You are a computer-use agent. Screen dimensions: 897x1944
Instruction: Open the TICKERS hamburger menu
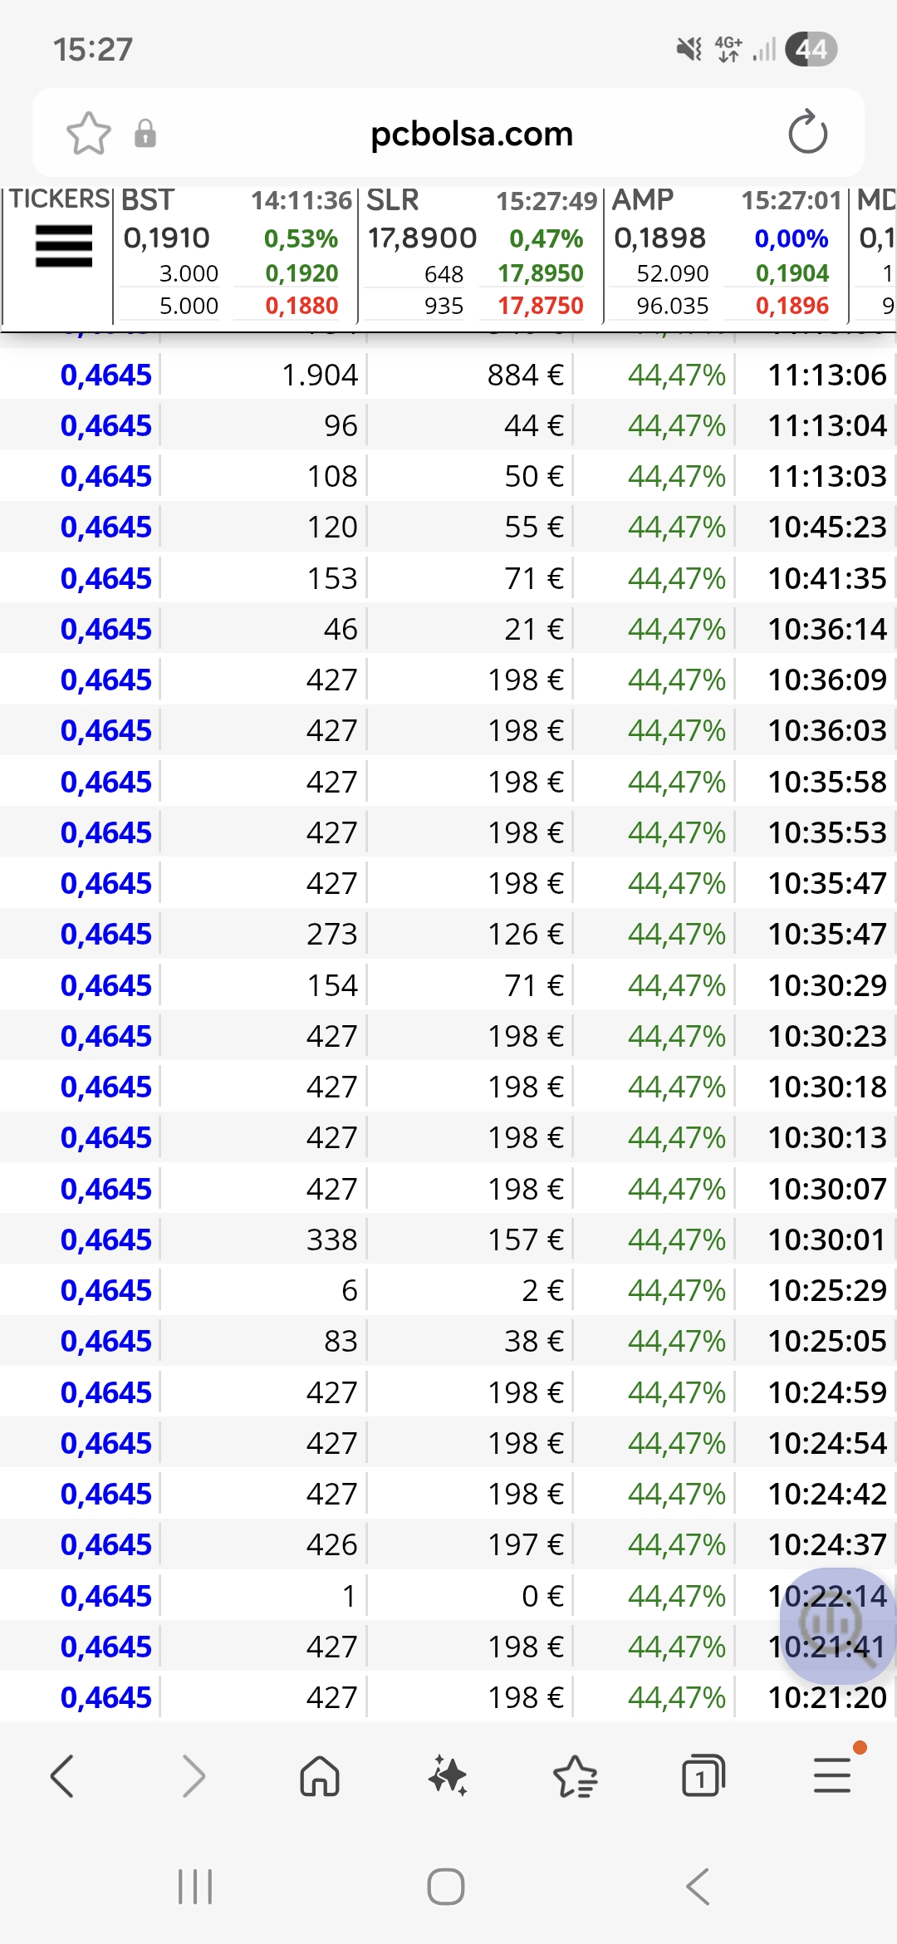(x=63, y=247)
